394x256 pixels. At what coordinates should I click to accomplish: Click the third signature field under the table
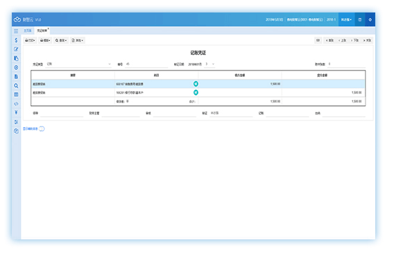[175, 113]
